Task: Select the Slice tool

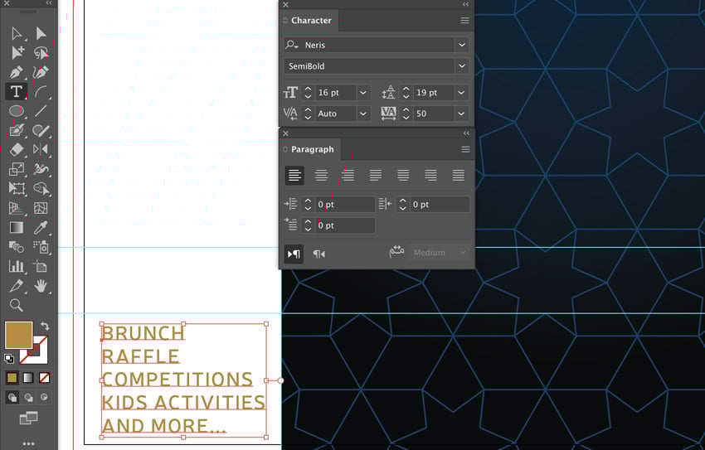Action: pos(17,286)
